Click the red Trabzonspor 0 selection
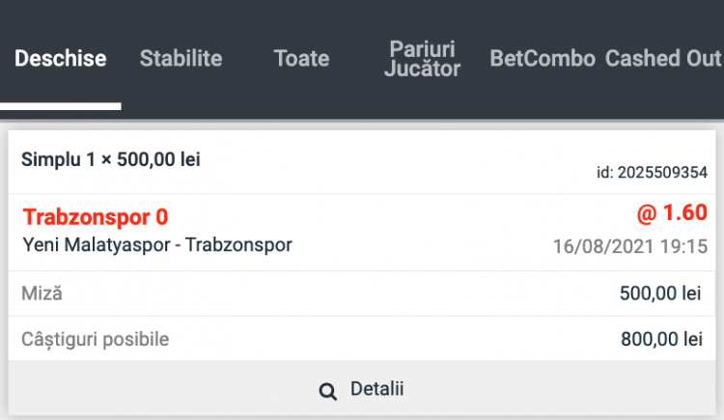 (96, 217)
